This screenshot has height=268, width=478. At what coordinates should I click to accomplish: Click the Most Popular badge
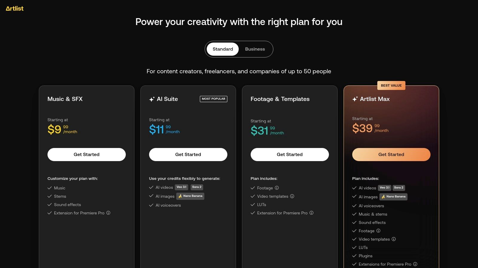click(214, 99)
